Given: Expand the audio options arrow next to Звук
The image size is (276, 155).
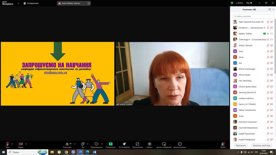Looking at the screenshot, I should click(12, 144).
